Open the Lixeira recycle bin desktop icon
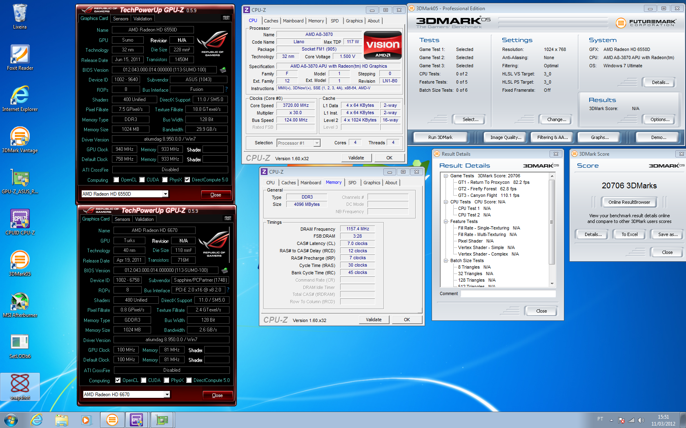Screen dimensions: 686x428 [x=20, y=17]
